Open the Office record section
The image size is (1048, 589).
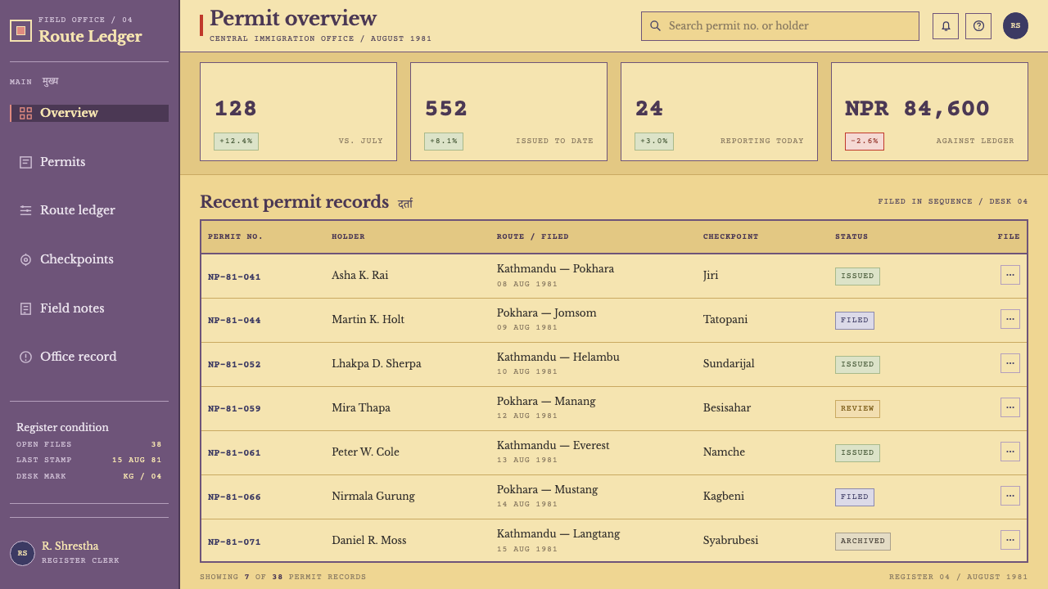(89, 357)
